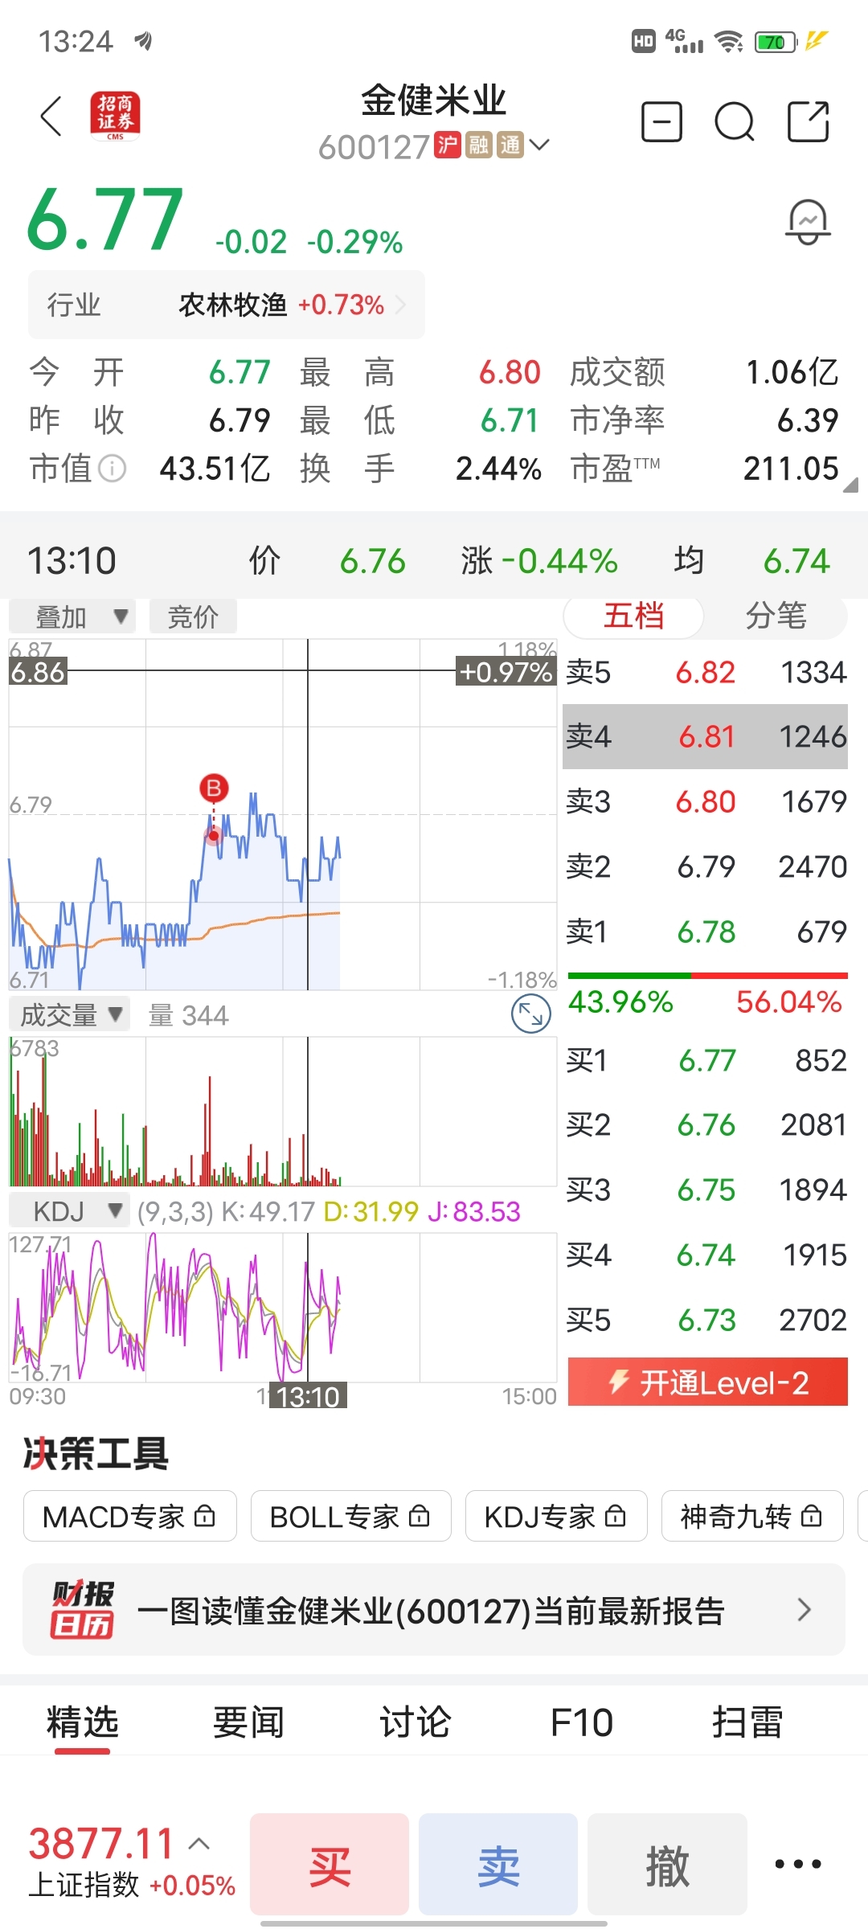Select the 买4 6.74 order row
This screenshot has width=868, height=1929.
point(706,1255)
